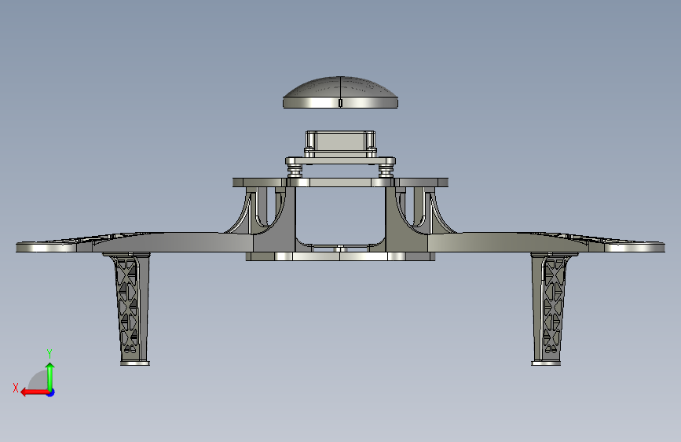
Task: Click the green Y label of the triad
Action: pyautogui.click(x=49, y=353)
